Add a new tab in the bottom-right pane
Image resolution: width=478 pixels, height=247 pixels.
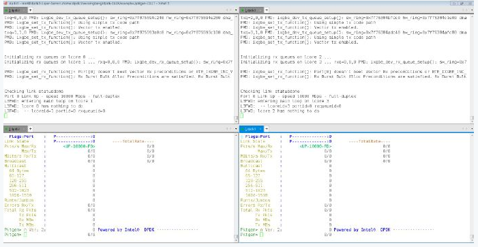266,129
